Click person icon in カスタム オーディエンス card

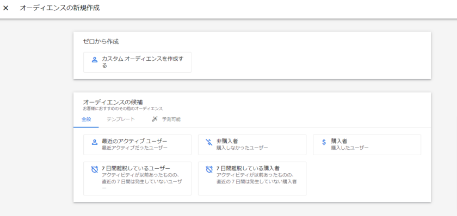coord(95,60)
